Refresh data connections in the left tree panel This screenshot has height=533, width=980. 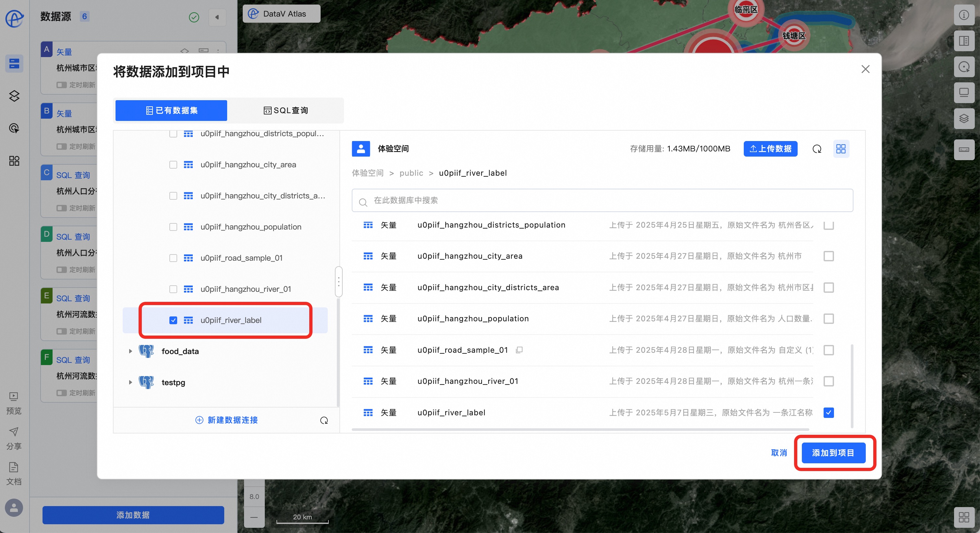pos(324,420)
